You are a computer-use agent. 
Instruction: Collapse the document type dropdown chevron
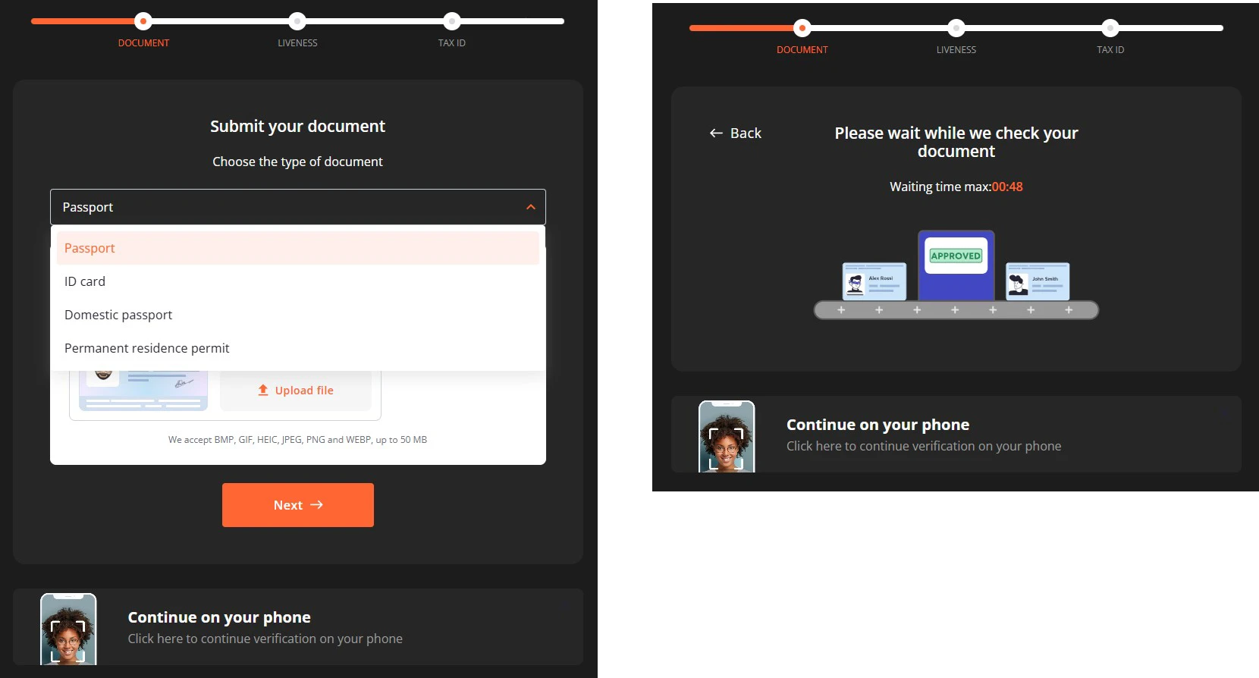531,207
